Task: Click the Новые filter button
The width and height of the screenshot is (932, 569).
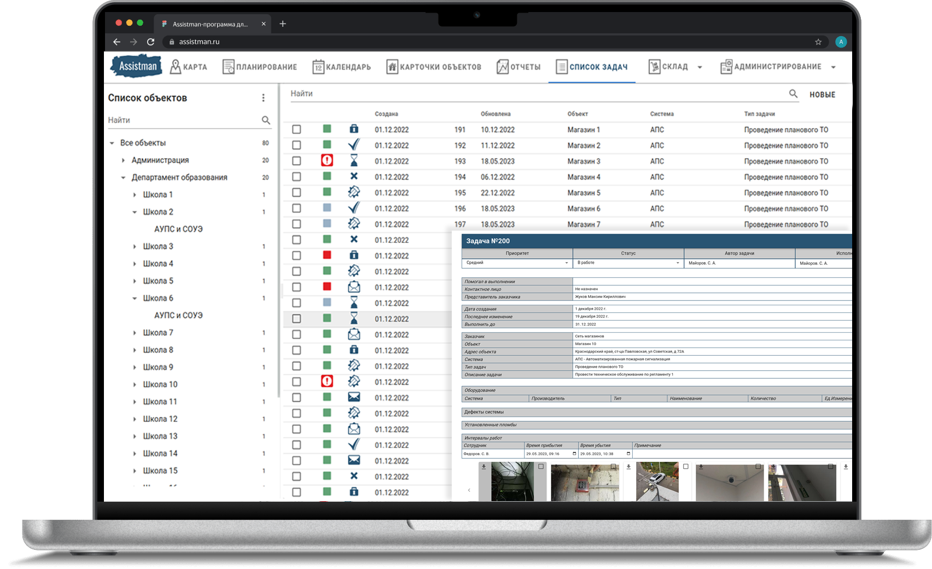Action: (822, 95)
